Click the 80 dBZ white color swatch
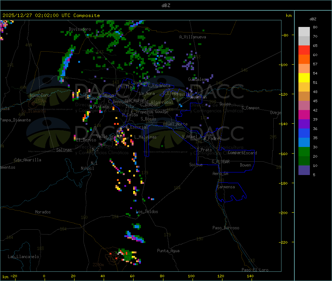Viewport: 332px width, 281px height. (304, 32)
